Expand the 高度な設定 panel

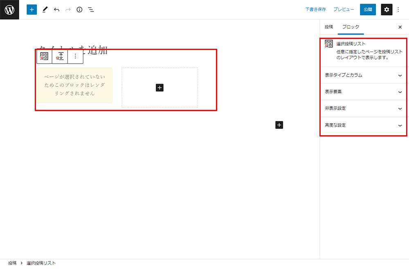click(363, 125)
